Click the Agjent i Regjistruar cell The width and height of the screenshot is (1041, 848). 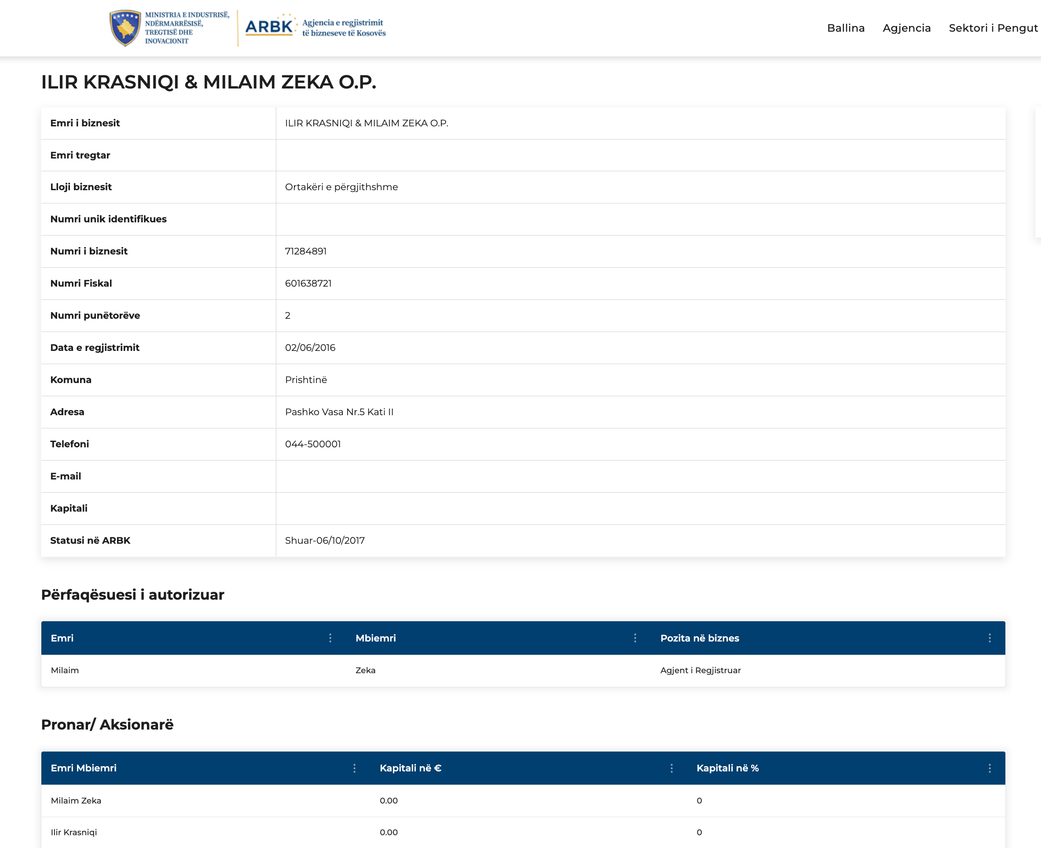coord(700,670)
